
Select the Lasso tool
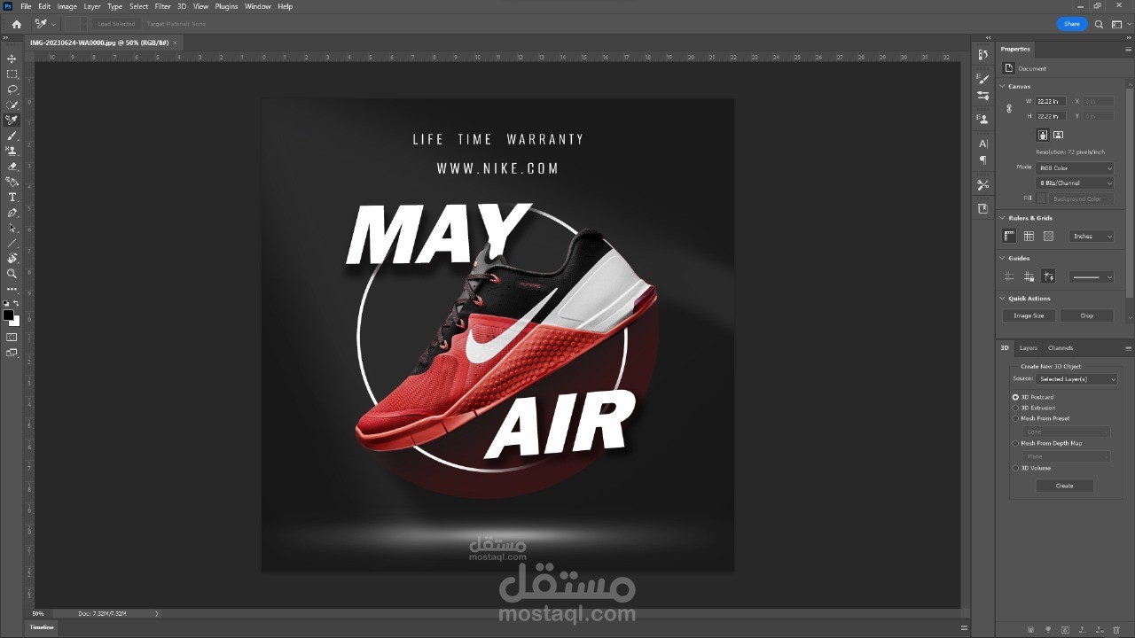[12, 89]
